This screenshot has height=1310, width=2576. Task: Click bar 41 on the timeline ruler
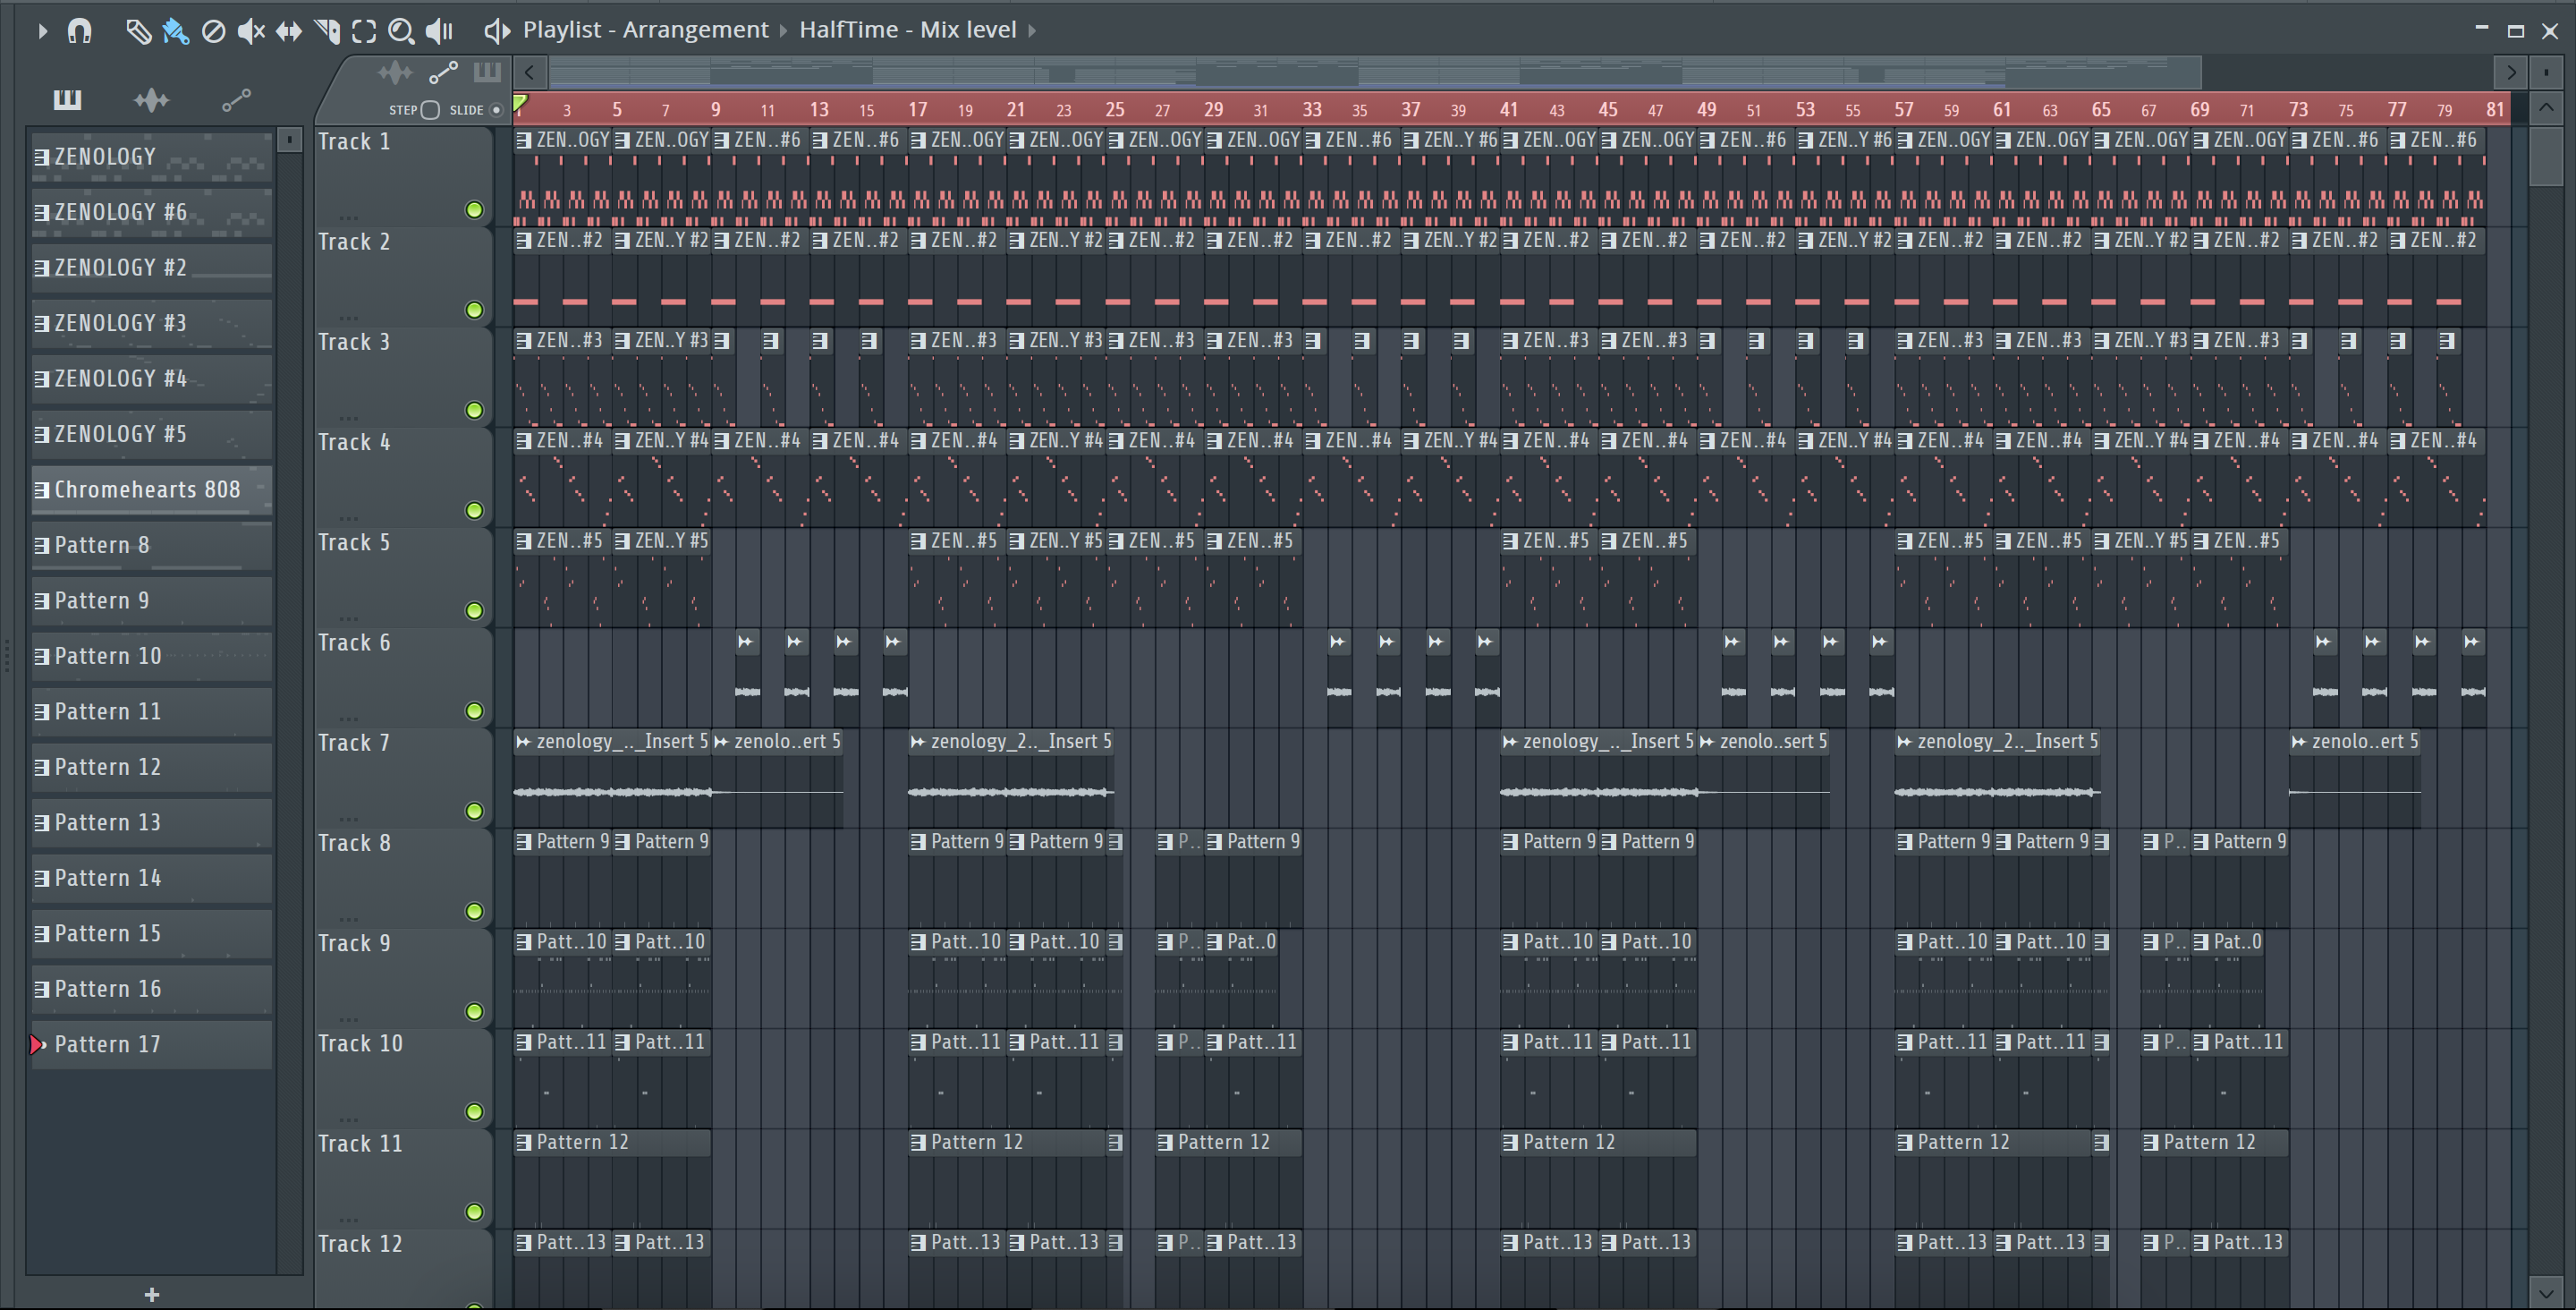tap(1509, 109)
